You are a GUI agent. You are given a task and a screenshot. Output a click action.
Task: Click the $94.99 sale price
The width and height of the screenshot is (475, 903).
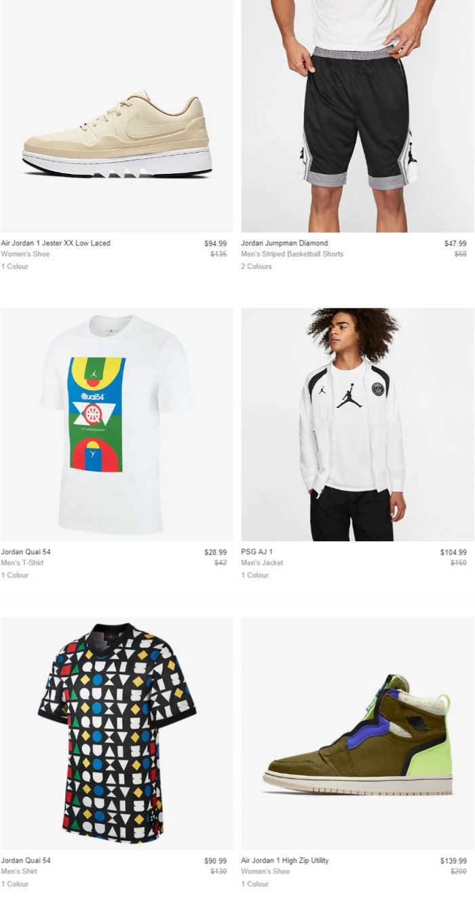click(x=216, y=243)
